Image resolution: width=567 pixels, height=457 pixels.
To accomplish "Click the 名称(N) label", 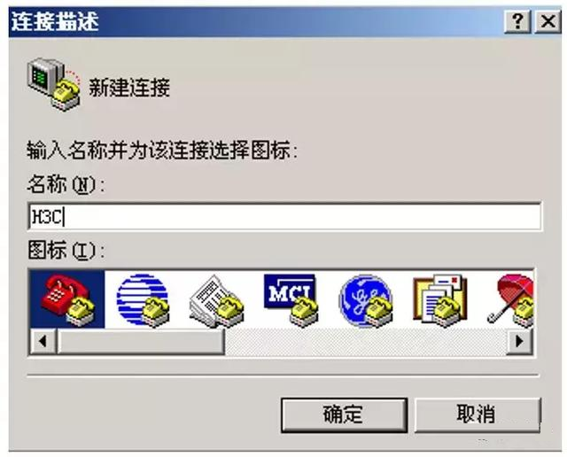I will tap(65, 184).
